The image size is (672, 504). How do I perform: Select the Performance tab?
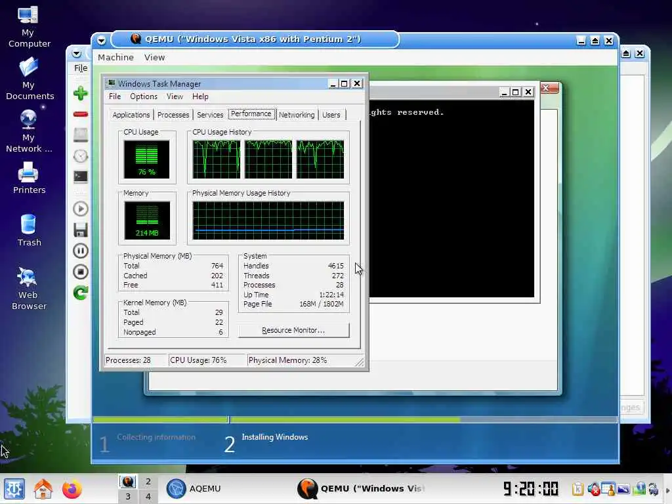click(x=251, y=114)
